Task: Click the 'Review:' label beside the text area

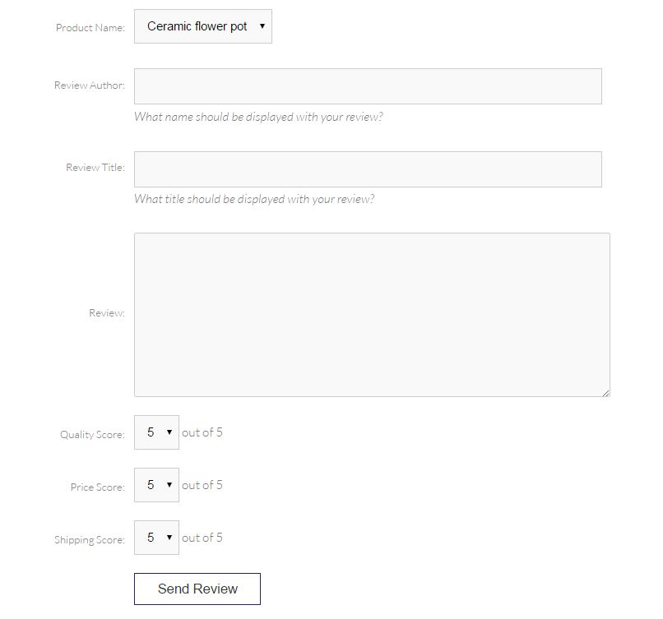Action: (107, 313)
